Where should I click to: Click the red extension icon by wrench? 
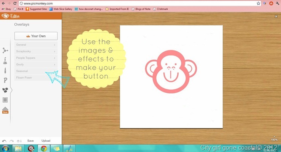click(271, 3)
